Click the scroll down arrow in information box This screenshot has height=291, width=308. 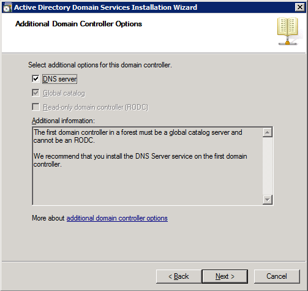(268, 200)
